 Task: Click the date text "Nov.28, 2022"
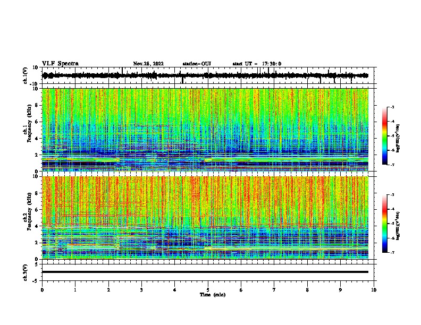point(148,64)
